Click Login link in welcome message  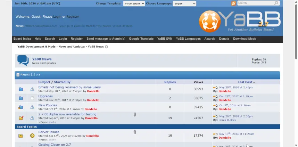(x=57, y=17)
